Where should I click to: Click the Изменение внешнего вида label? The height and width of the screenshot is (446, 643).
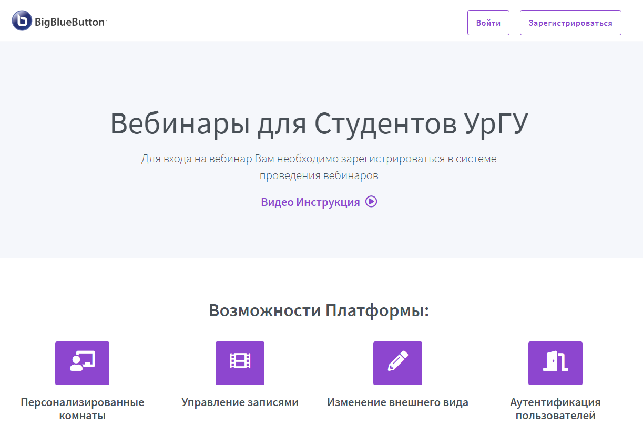click(397, 402)
